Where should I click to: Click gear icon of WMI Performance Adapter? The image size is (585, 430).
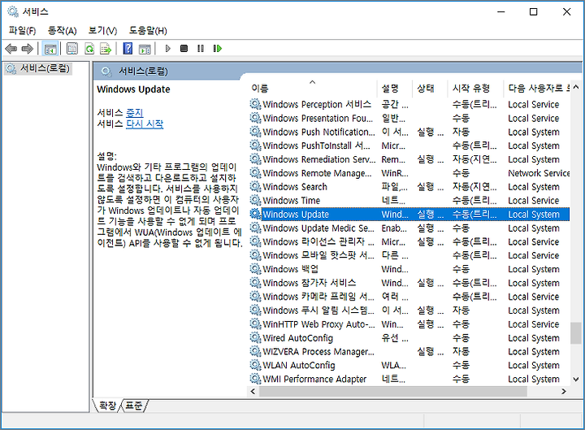coord(255,379)
